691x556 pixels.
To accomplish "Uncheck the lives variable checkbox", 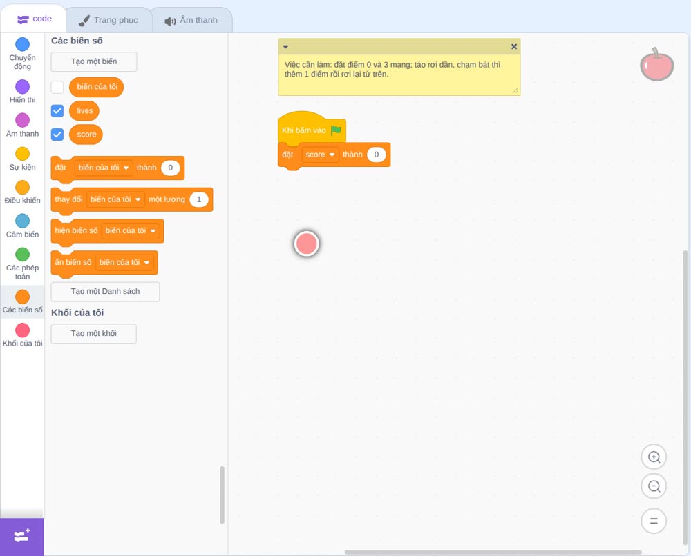I will click(x=57, y=111).
